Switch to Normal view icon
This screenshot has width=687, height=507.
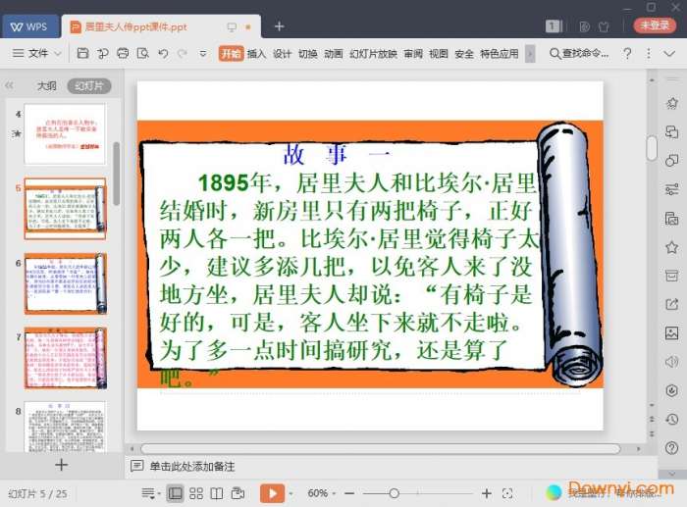pos(175,493)
